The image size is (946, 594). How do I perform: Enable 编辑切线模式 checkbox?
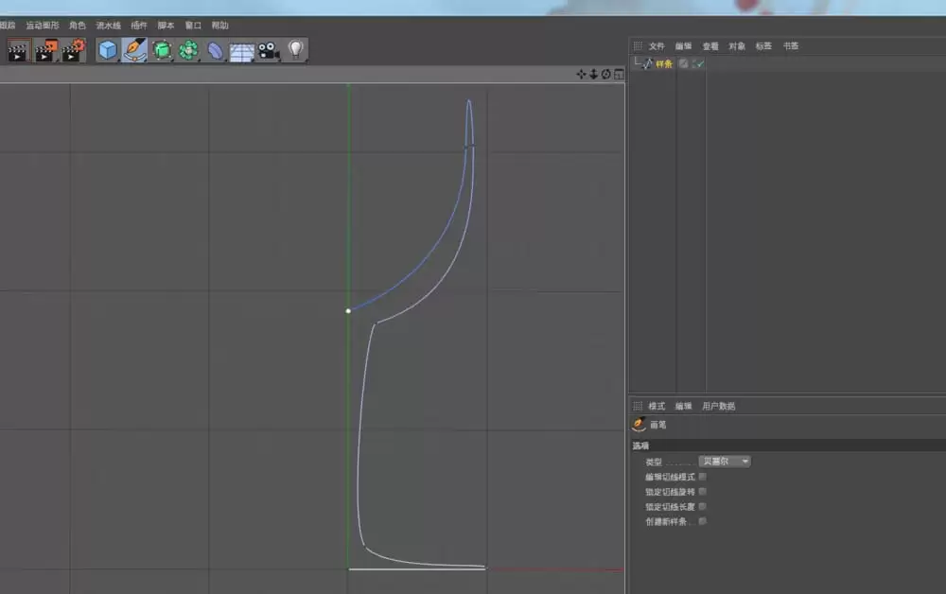[701, 477]
